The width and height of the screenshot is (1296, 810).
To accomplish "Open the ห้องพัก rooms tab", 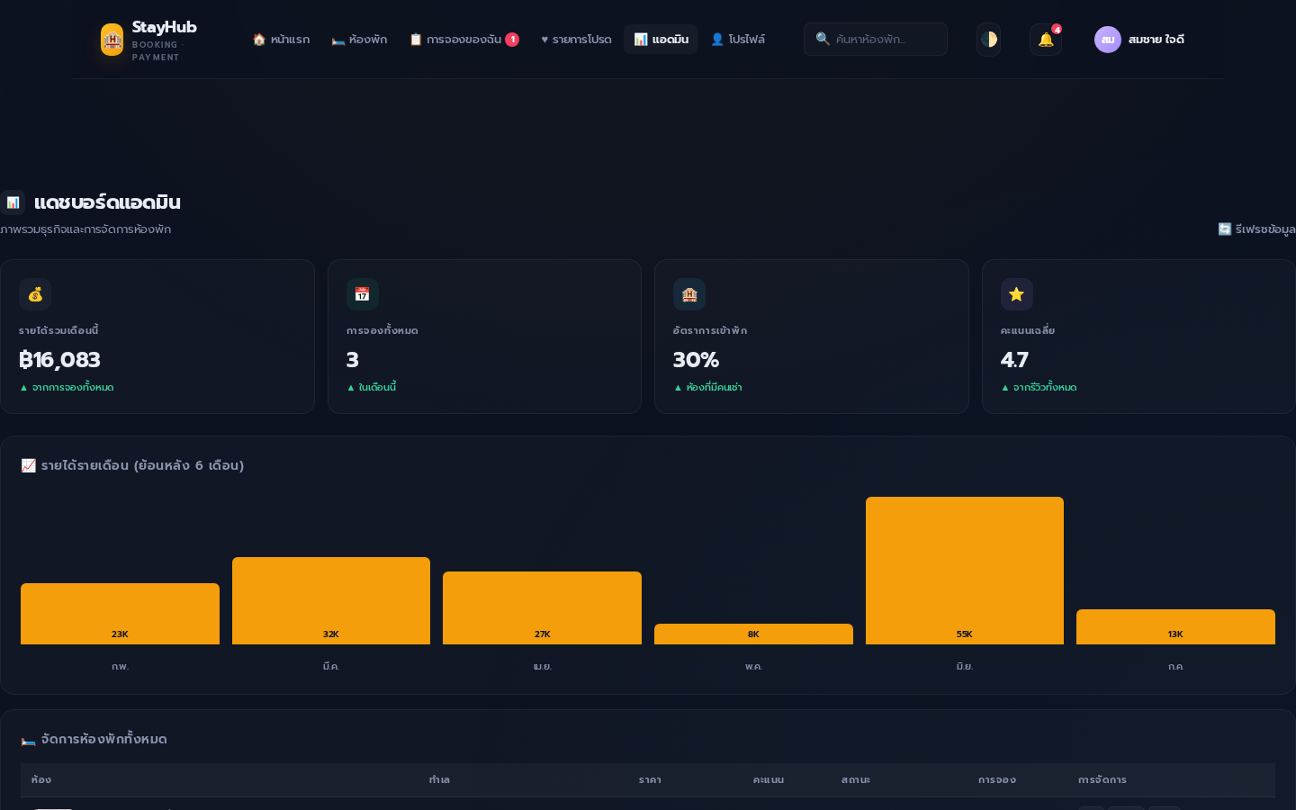I will click(x=359, y=40).
